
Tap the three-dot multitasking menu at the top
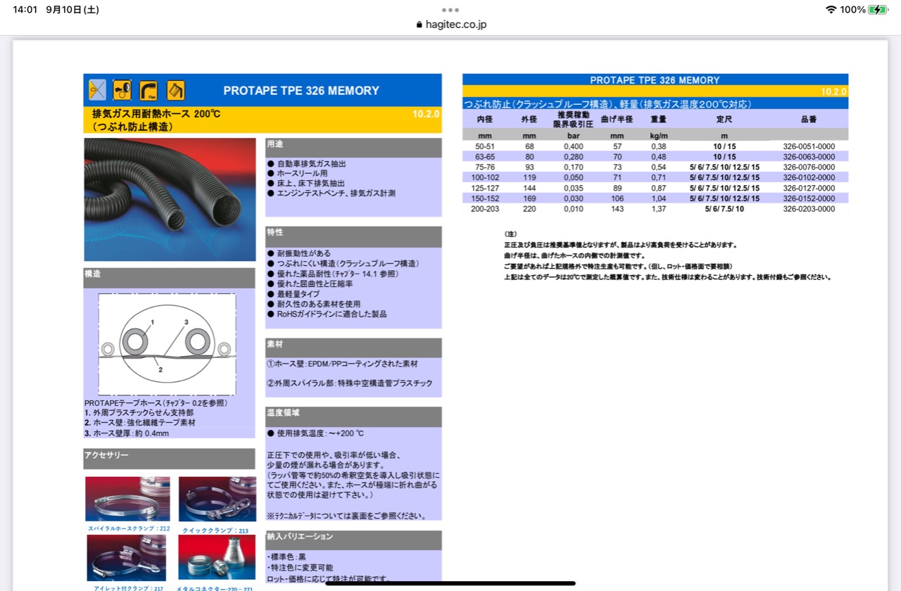coord(450,10)
